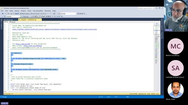Viewport: 188px width, 105px height.
Task: Click the 'Ln 17' status bar indicator
Action: coord(101,97)
